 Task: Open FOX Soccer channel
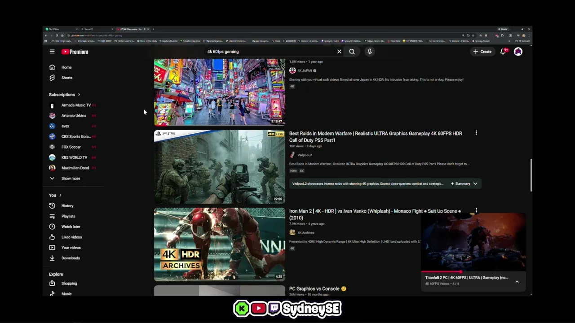pyautogui.click(x=71, y=147)
